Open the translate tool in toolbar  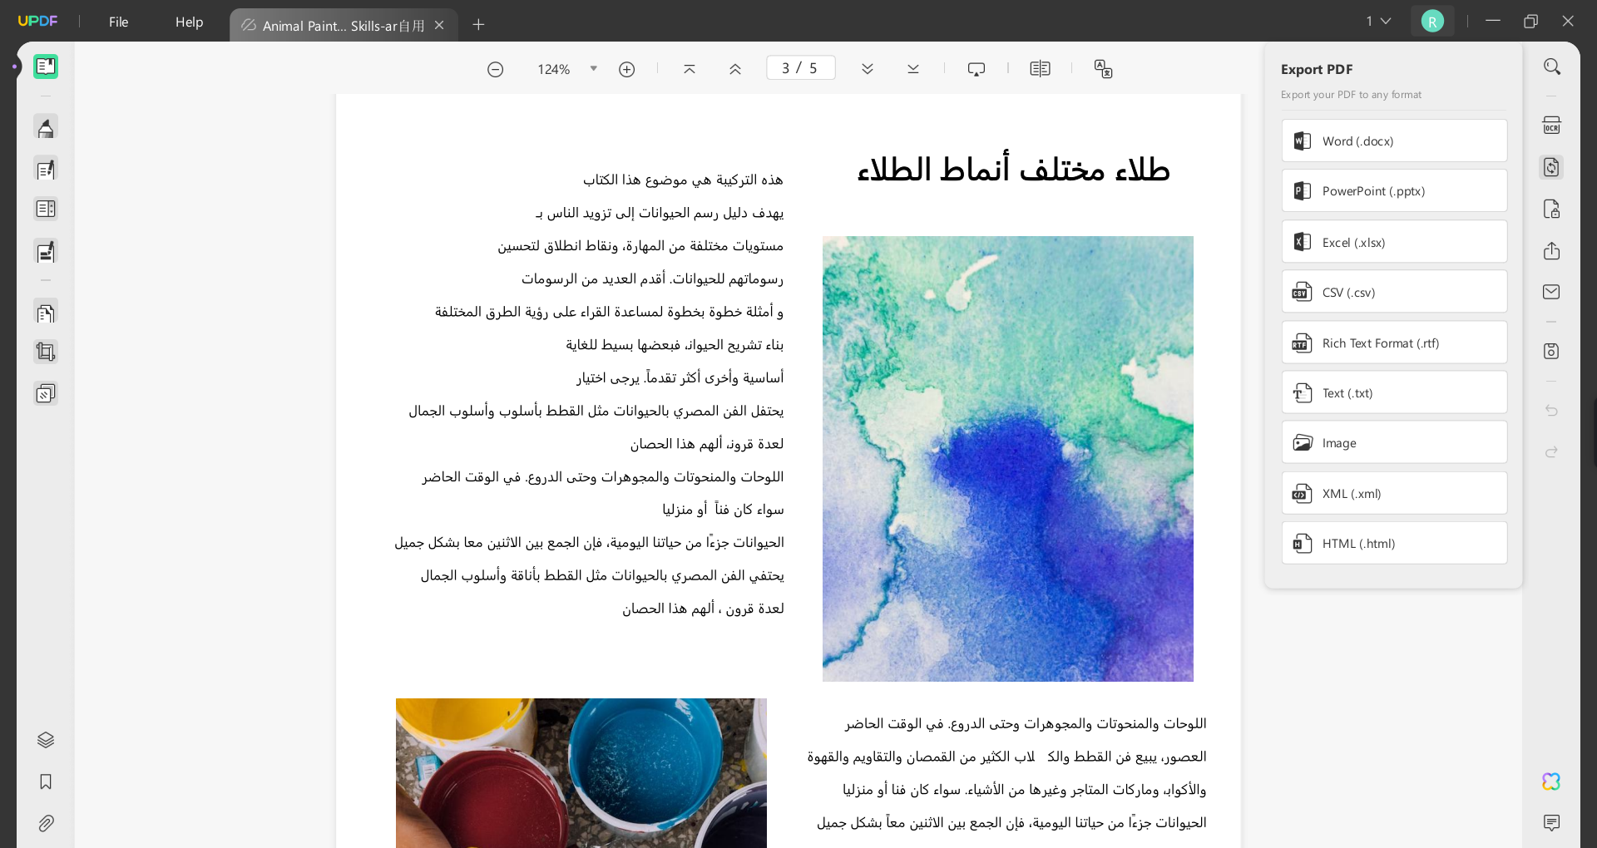(x=1104, y=69)
